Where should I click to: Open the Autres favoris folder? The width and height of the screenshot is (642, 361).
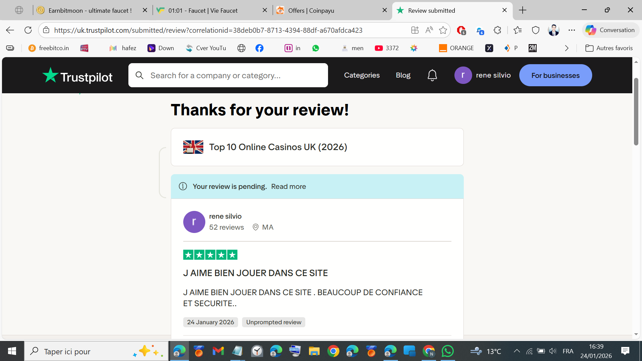click(609, 48)
